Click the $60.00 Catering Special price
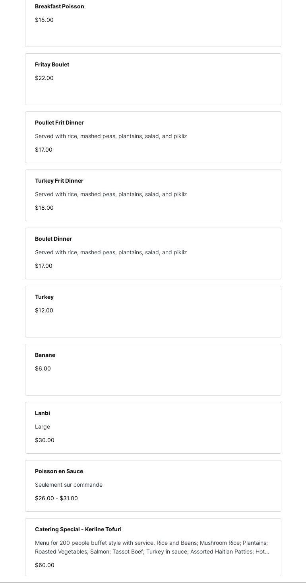This screenshot has width=306, height=583. coord(45,565)
